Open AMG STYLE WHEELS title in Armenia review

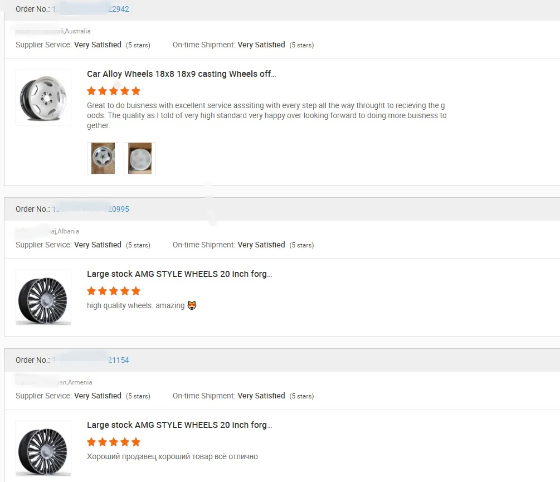179,425
